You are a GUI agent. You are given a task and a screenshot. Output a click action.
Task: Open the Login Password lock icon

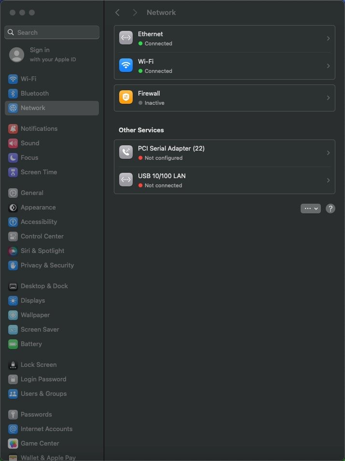point(13,379)
